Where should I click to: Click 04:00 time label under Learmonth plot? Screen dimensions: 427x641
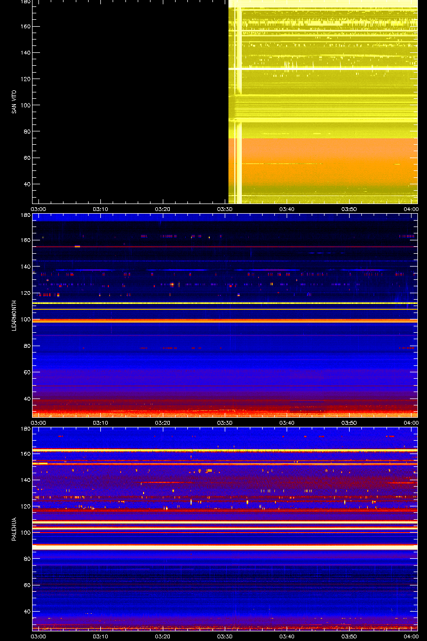411,423
